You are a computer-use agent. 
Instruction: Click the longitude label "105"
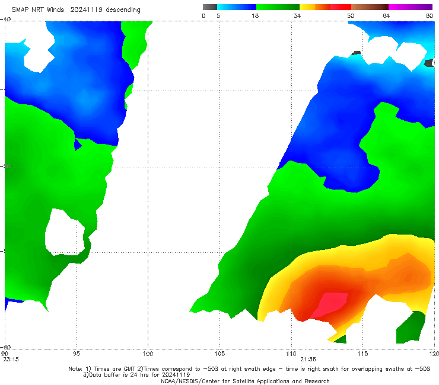220,354
